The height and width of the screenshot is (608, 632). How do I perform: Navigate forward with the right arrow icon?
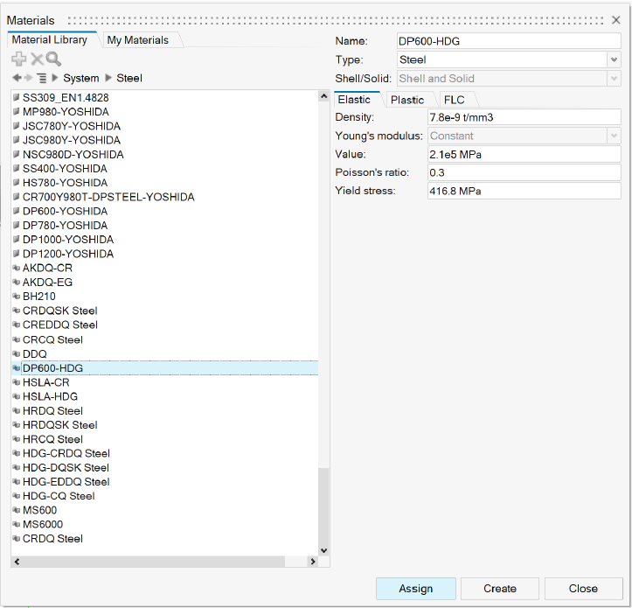click(x=29, y=78)
